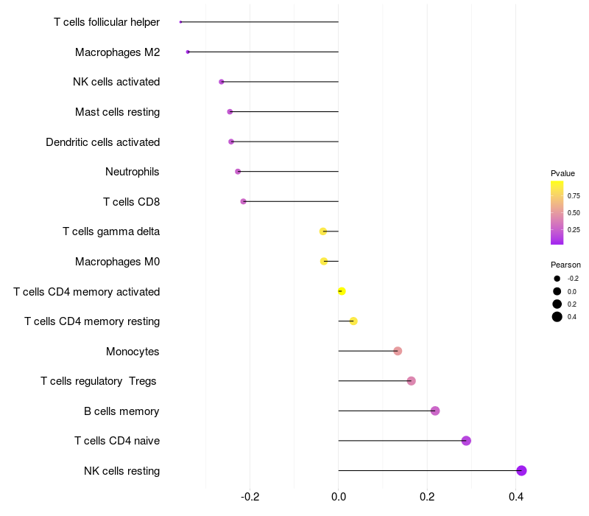Viewport: 589px width, 516px height.
Task: Select the T cells follicular helper point
Action: tap(180, 22)
